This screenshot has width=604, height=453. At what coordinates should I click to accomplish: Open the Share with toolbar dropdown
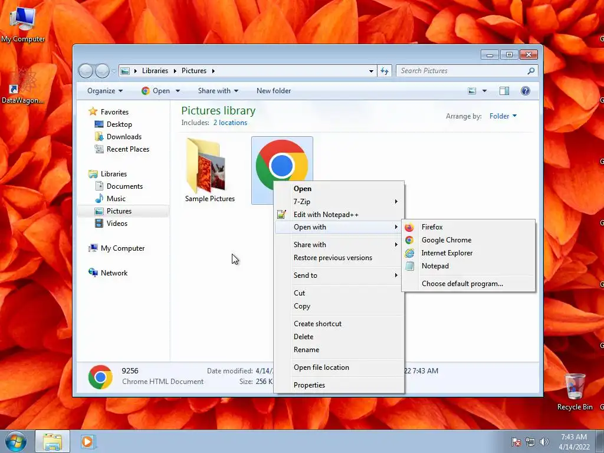pos(218,91)
